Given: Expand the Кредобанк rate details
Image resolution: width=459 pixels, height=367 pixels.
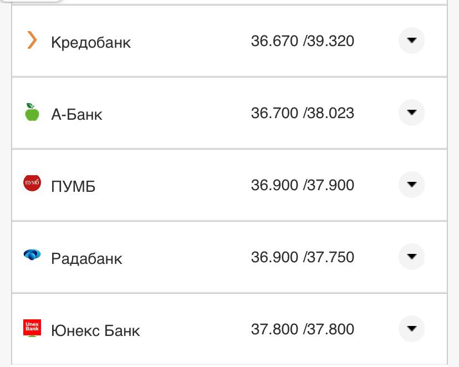Looking at the screenshot, I should click(411, 39).
